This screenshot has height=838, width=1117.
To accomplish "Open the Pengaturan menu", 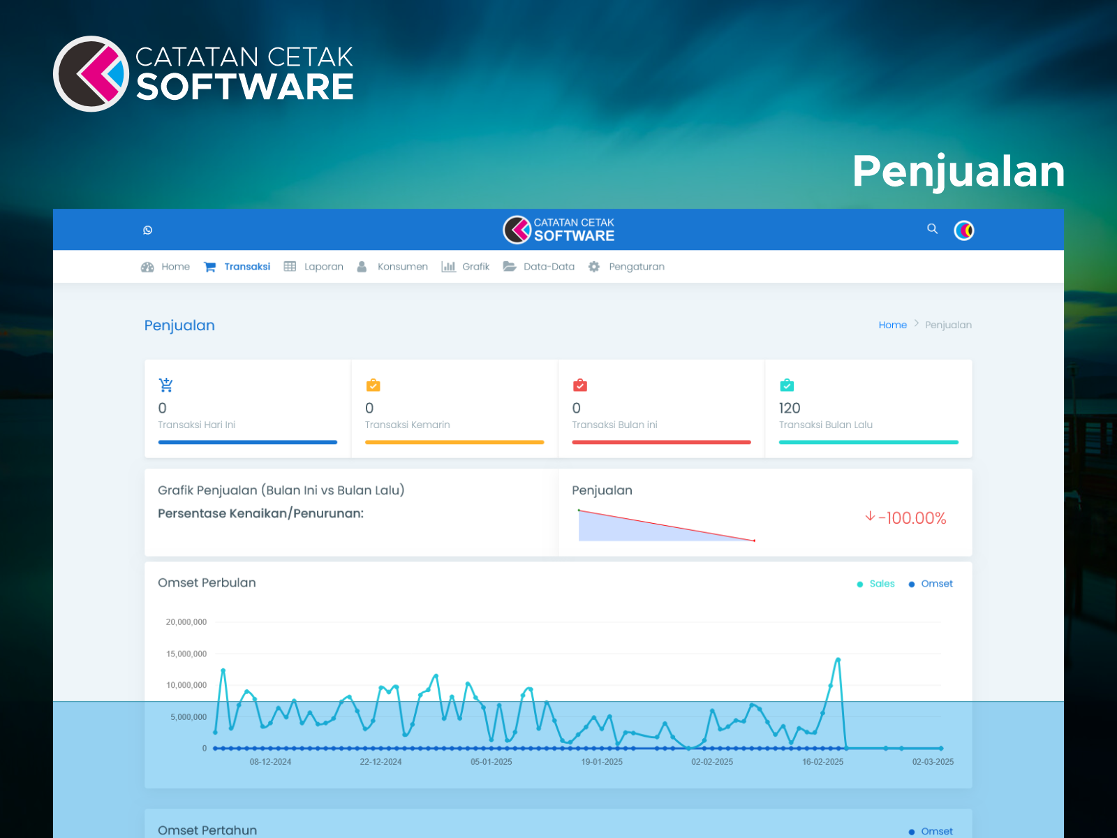I will point(637,267).
